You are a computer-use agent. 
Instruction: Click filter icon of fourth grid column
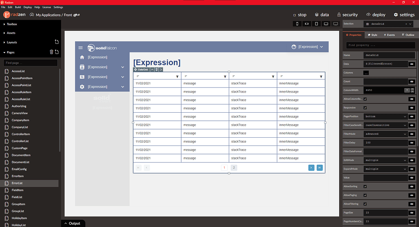321,77
